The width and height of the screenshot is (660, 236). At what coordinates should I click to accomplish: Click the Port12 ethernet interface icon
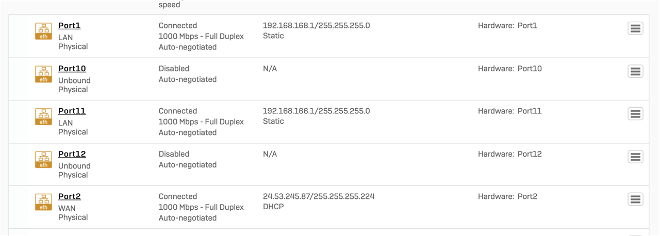pyautogui.click(x=43, y=159)
